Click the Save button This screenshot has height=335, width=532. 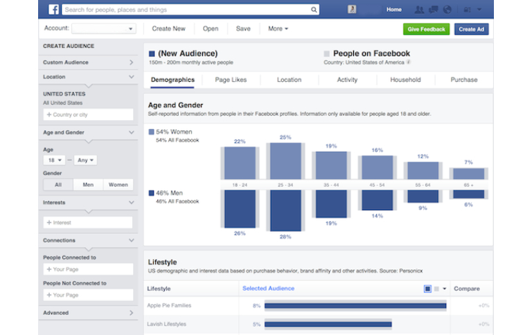[x=243, y=29]
